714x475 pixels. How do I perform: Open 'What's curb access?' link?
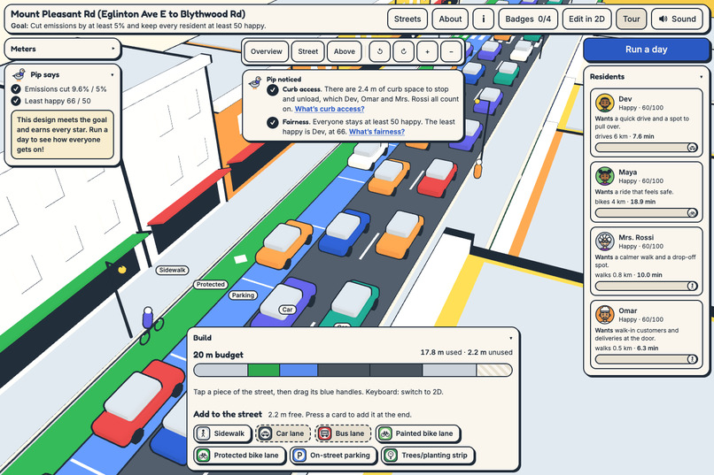[x=330, y=109]
